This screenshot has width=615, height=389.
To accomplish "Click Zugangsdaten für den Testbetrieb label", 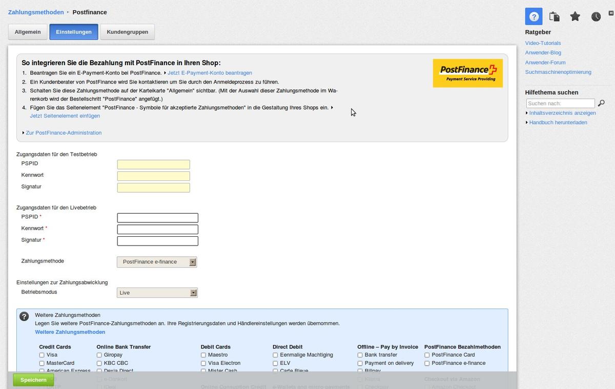I will pyautogui.click(x=56, y=154).
